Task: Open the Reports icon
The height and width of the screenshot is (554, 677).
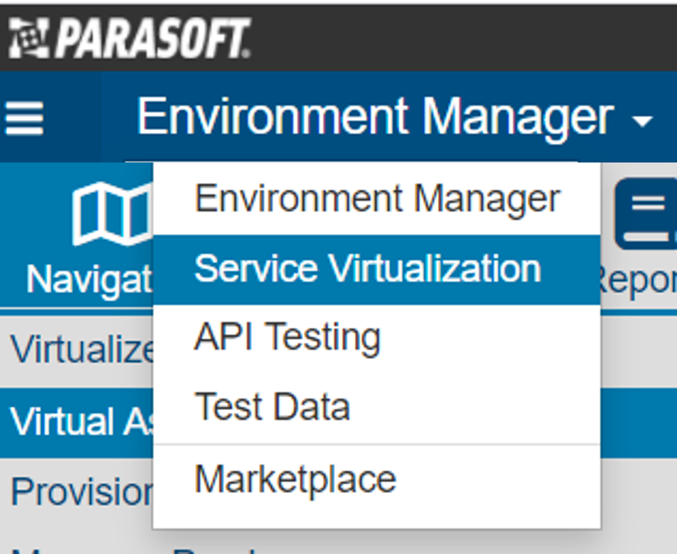Action: point(646,214)
